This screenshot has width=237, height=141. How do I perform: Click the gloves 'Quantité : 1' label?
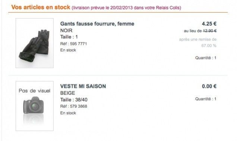click(206, 58)
